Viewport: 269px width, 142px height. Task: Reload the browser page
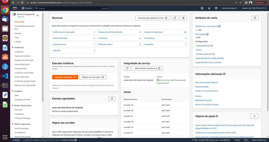[22, 3]
